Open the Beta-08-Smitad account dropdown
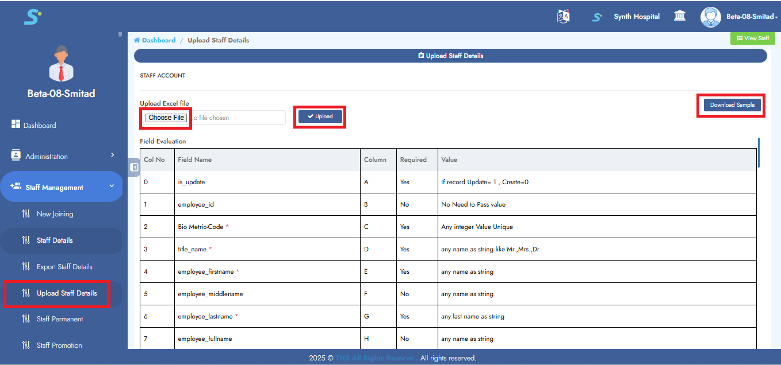The height and width of the screenshot is (365, 781). pyautogui.click(x=751, y=17)
